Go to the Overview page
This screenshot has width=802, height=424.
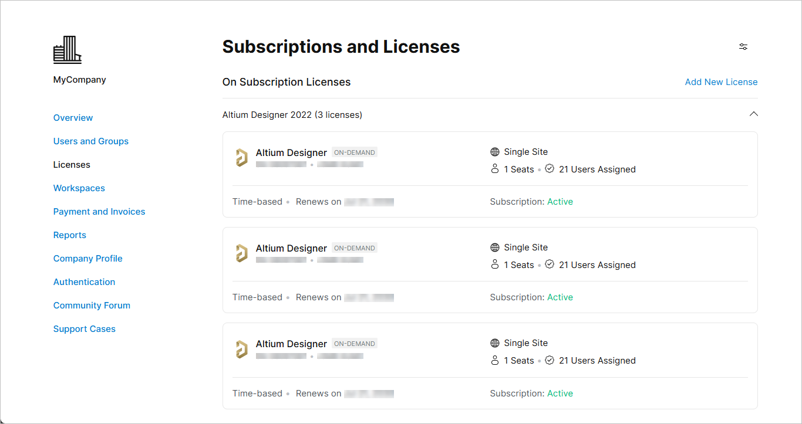(73, 118)
